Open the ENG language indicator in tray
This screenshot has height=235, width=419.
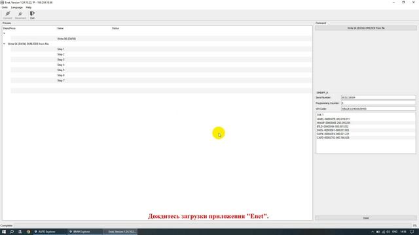tap(395, 232)
